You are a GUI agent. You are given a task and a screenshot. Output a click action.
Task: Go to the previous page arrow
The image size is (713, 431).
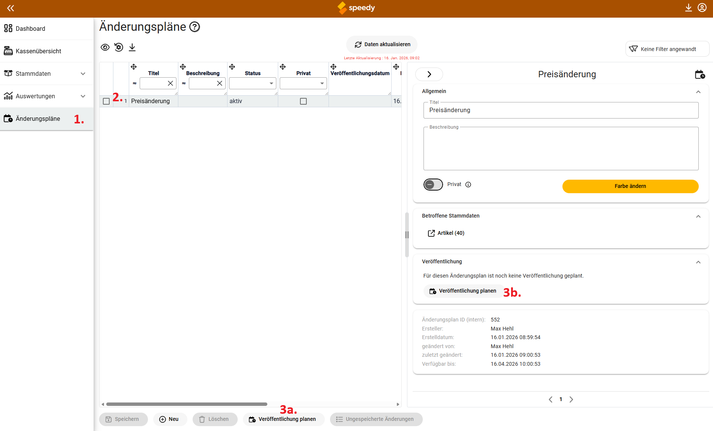pyautogui.click(x=550, y=399)
